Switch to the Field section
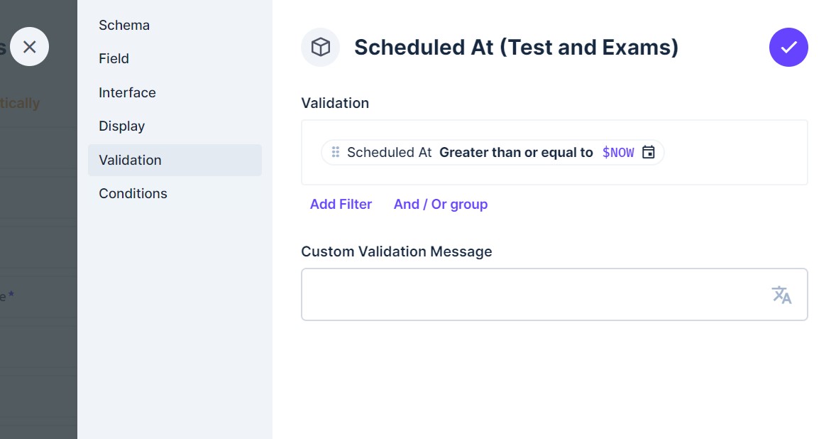This screenshot has width=836, height=439. [x=114, y=59]
